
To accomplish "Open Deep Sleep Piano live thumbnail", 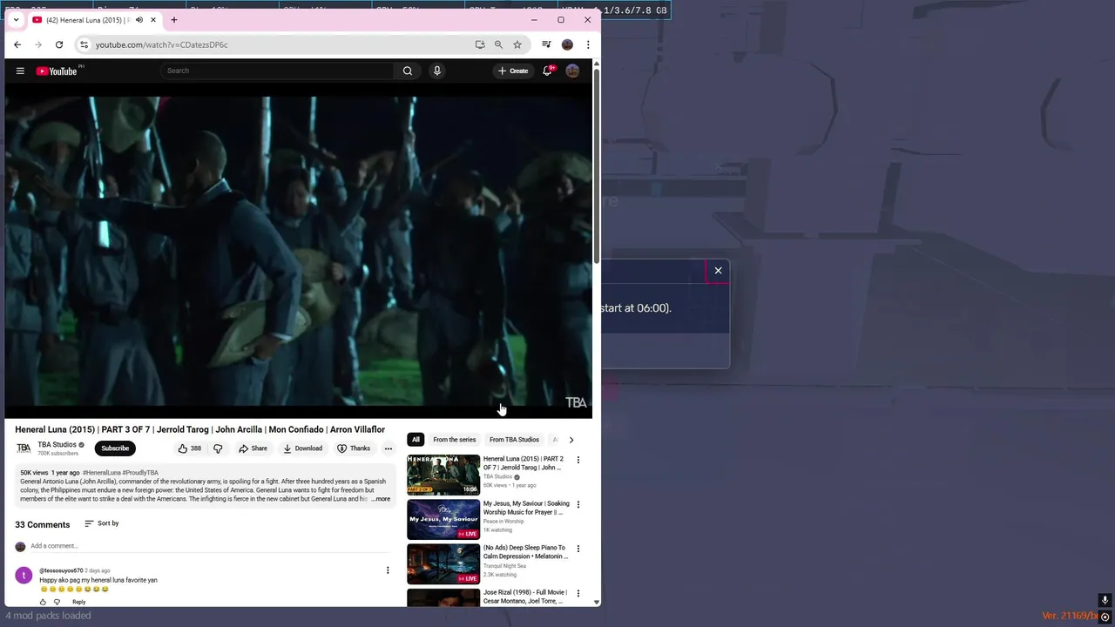I will point(443,563).
